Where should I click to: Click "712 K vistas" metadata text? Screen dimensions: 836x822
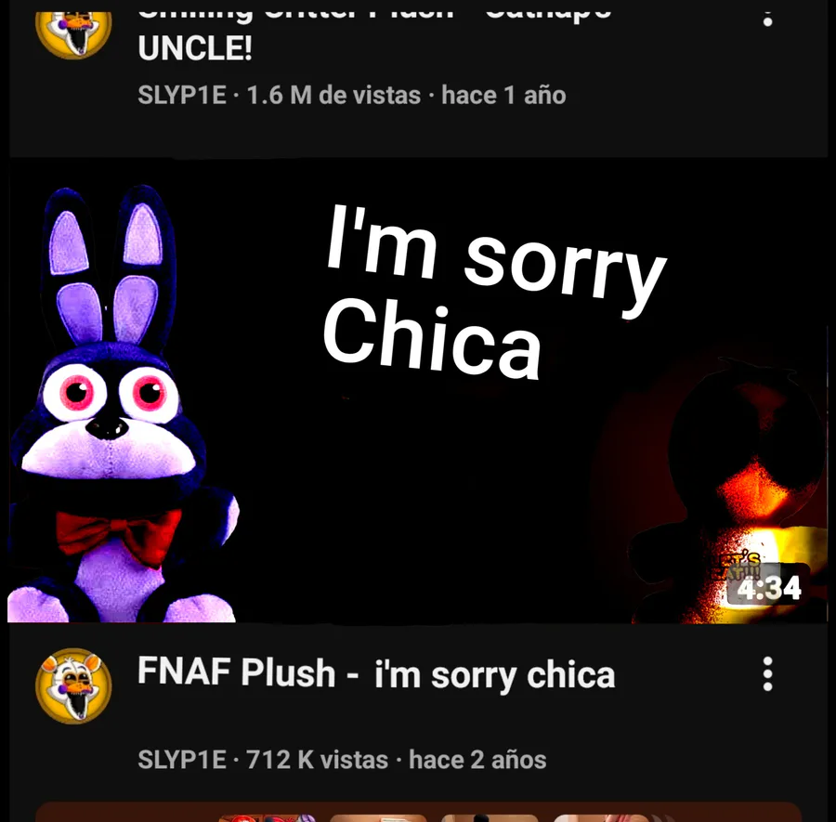[318, 760]
